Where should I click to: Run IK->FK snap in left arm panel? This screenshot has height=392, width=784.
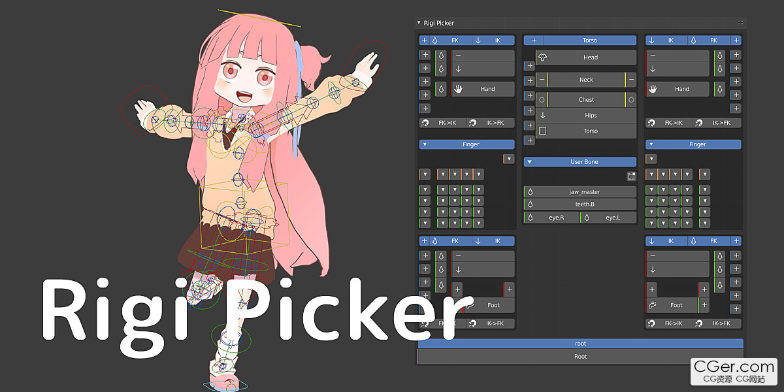pyautogui.click(x=491, y=123)
